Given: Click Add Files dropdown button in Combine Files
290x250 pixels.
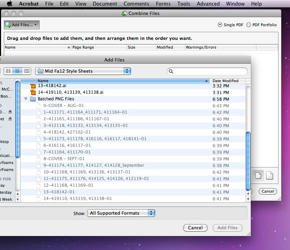Looking at the screenshot, I should 22,25.
